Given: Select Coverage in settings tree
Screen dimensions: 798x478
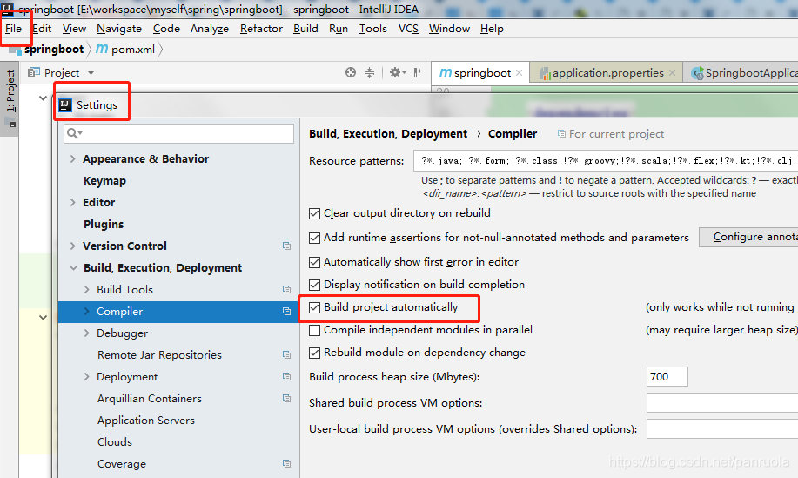Looking at the screenshot, I should (122, 464).
